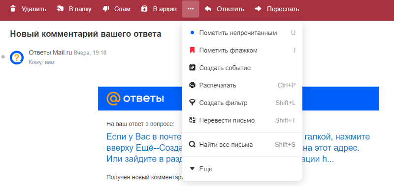The image size is (394, 186).
Task: Click the В архив toolbar label
Action: point(165,9)
